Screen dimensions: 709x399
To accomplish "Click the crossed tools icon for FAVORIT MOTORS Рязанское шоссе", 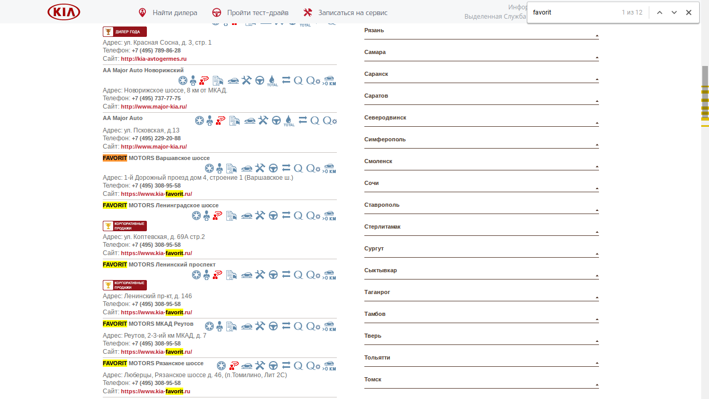I will (260, 366).
